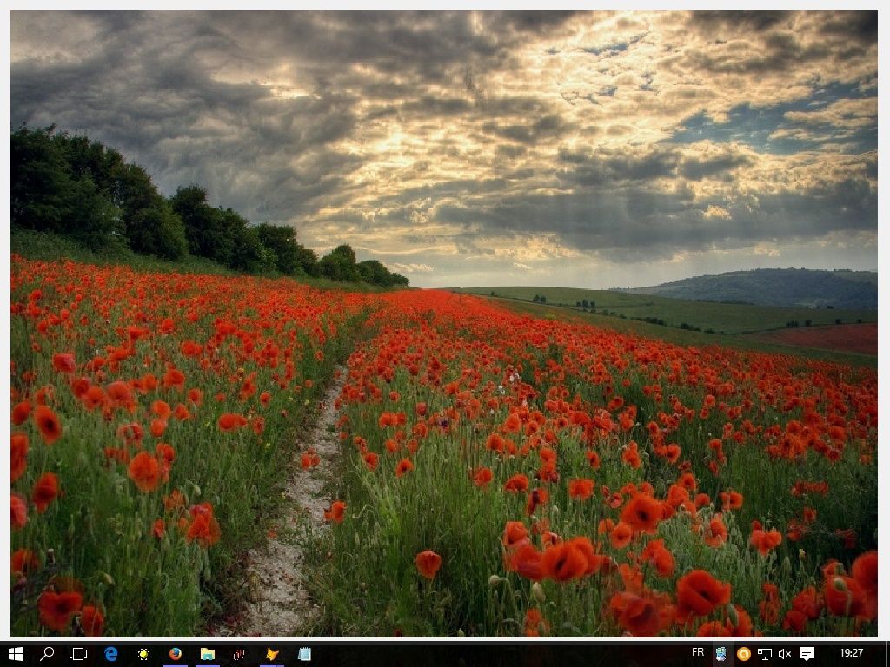Screen dimensions: 890x667
Task: Open the Action Center notification icon
Action: click(807, 656)
